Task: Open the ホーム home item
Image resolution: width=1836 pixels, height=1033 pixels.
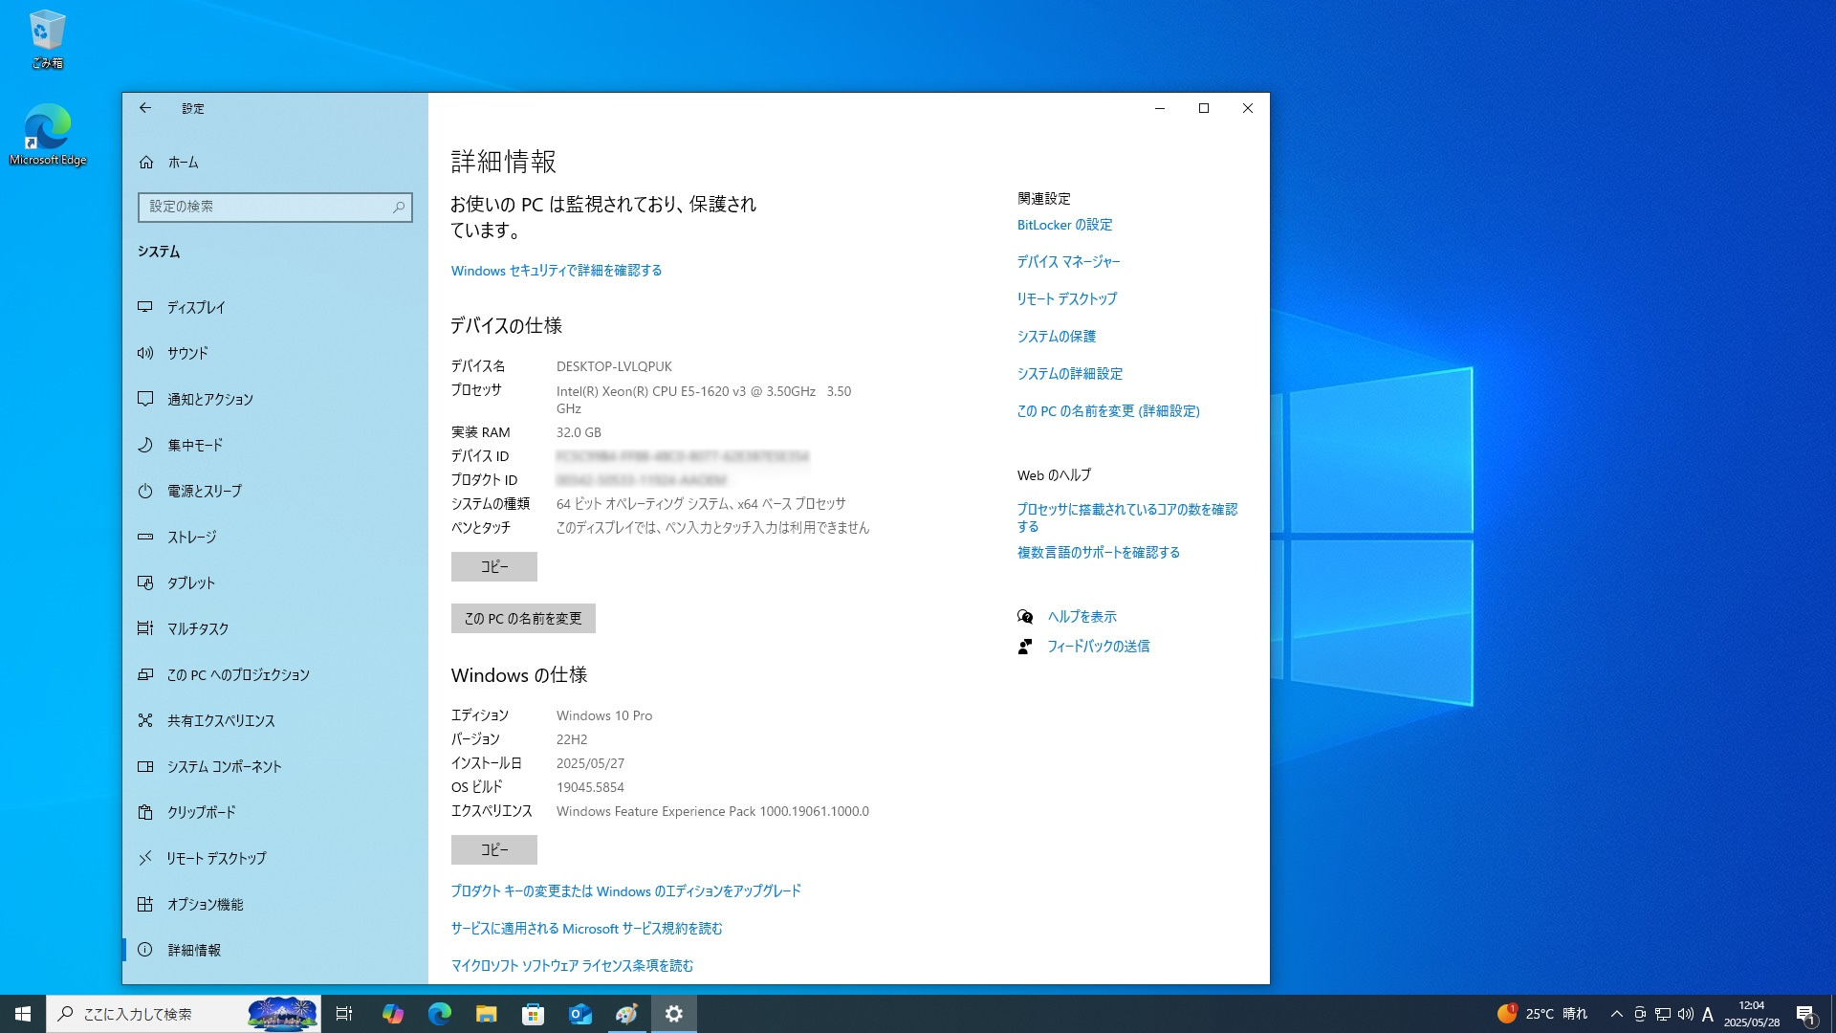Action: [275, 163]
